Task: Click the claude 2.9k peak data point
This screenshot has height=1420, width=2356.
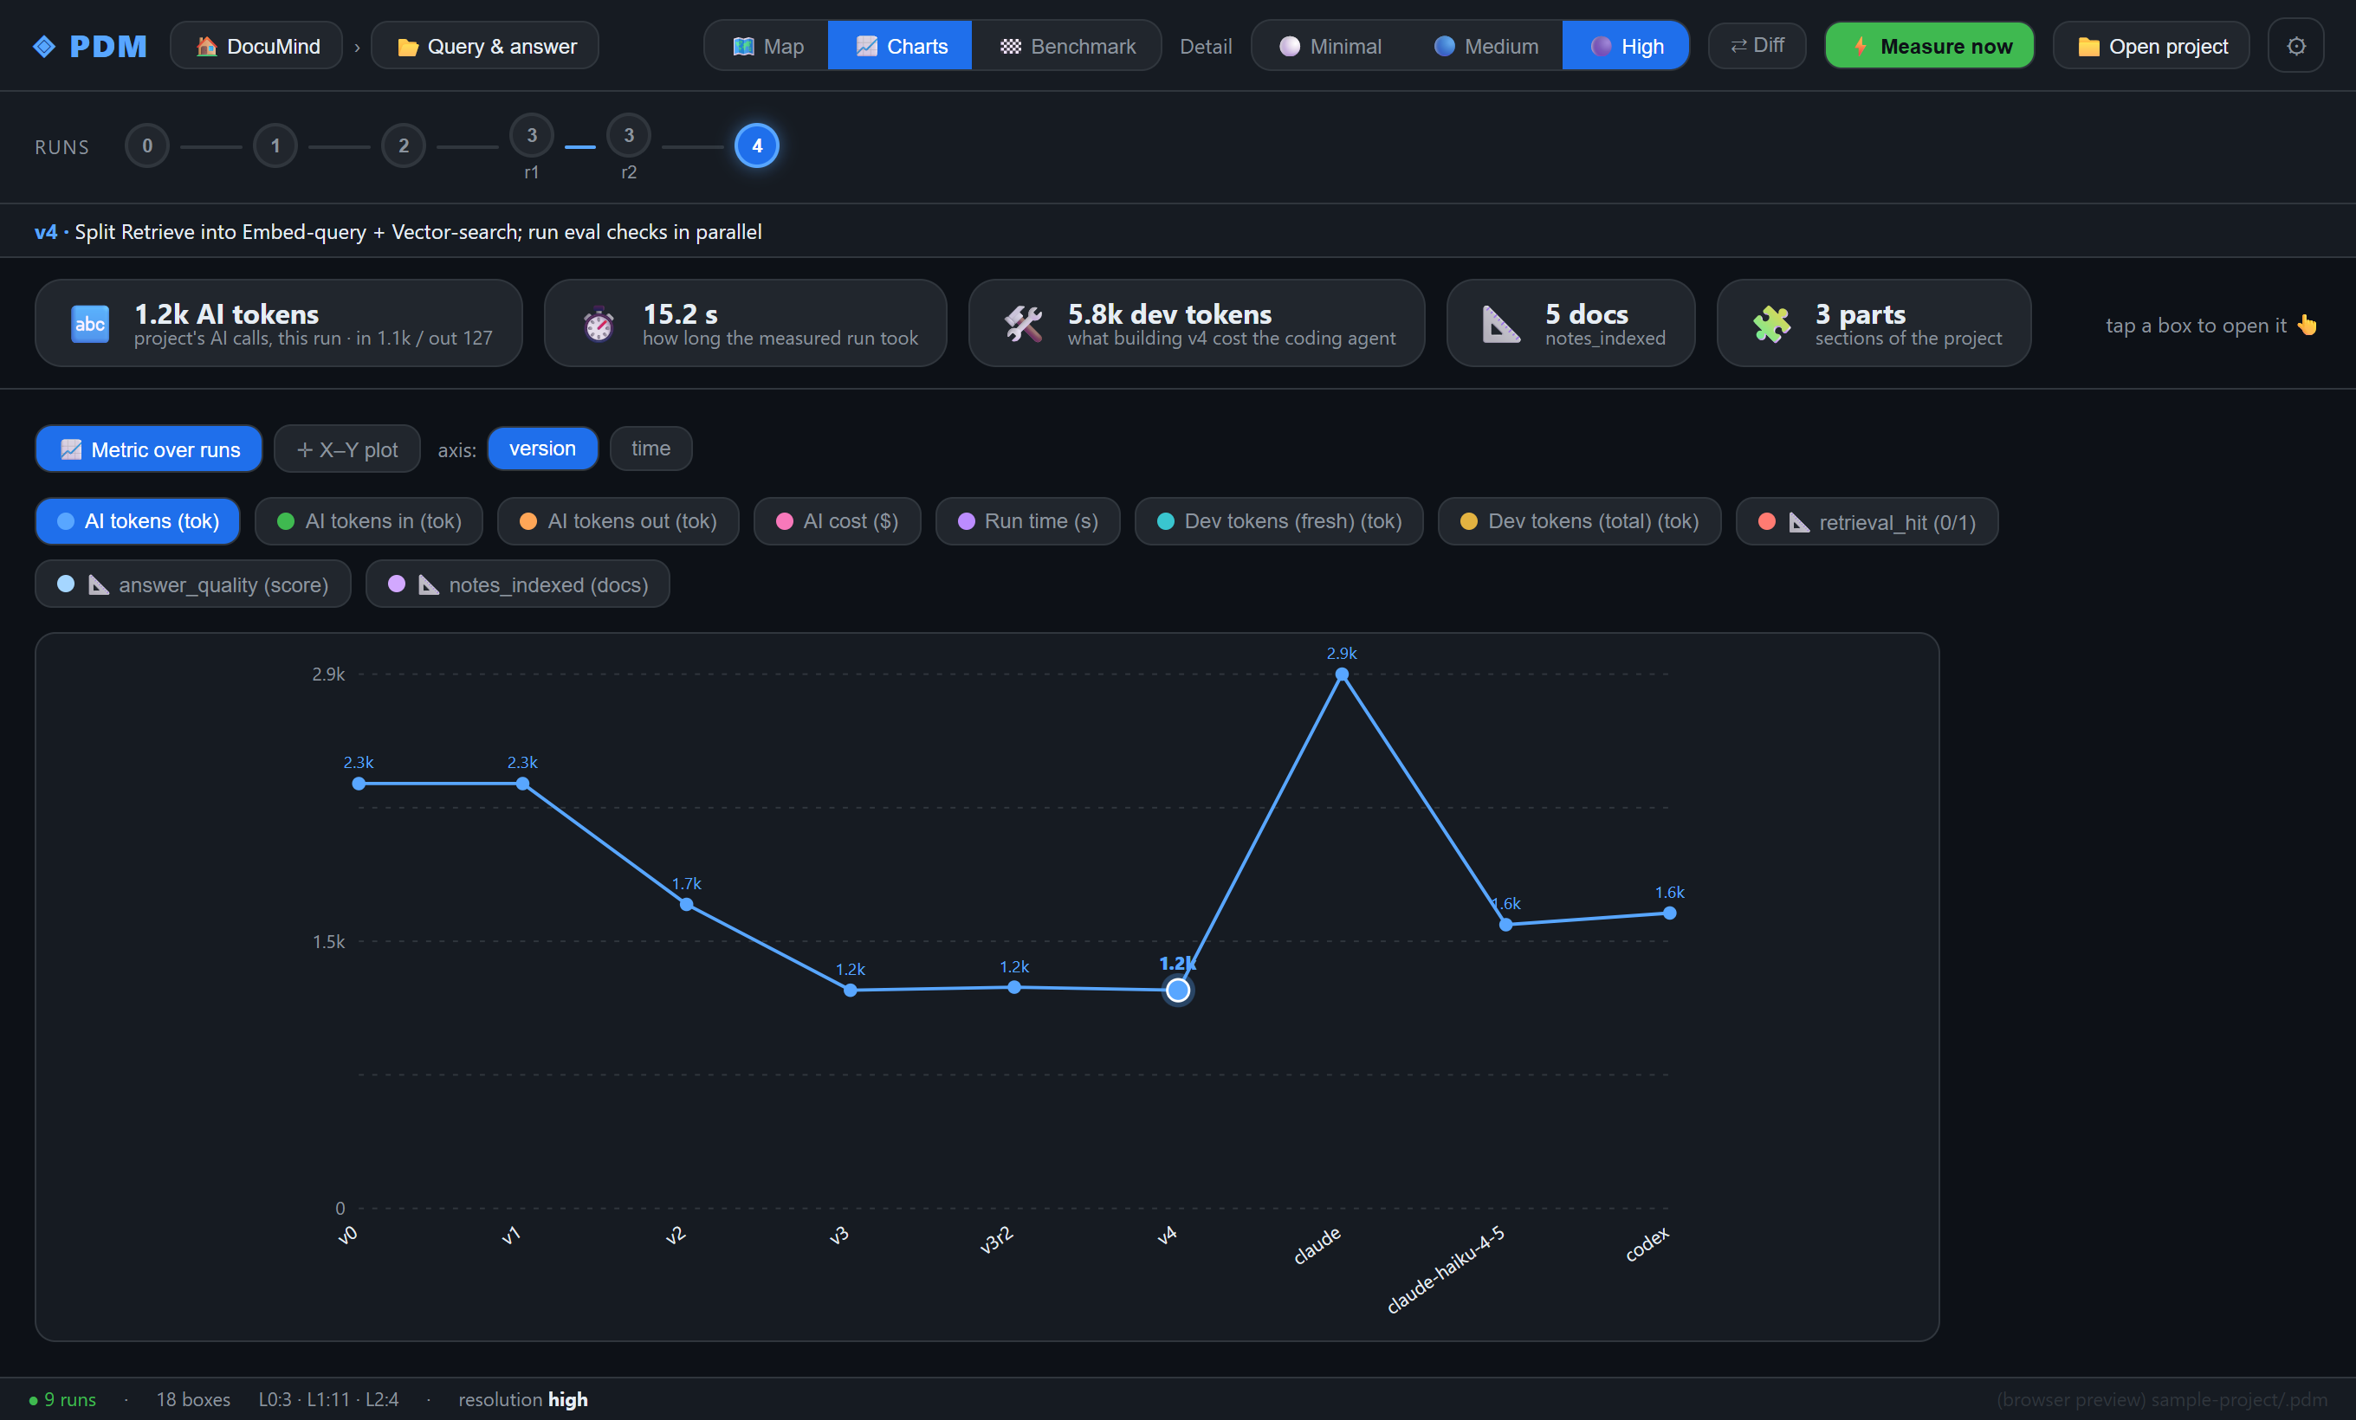Action: (x=1342, y=674)
